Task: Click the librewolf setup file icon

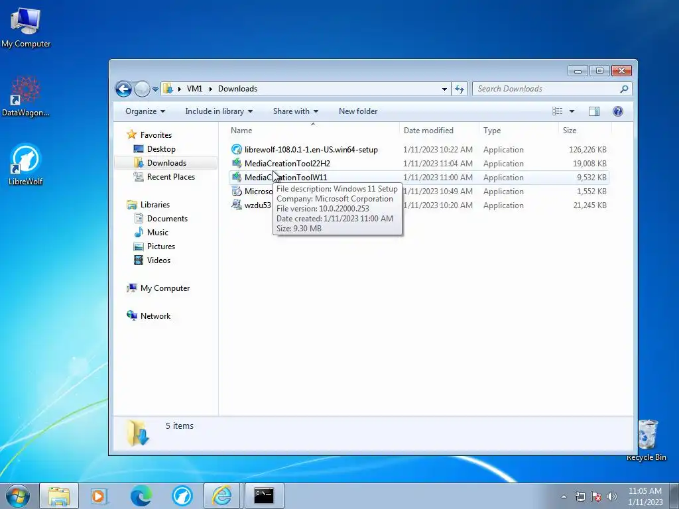Action: (x=237, y=149)
